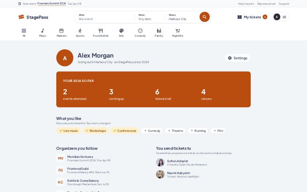Click the My tickets label
This screenshot has width=307, height=192.
252,17
